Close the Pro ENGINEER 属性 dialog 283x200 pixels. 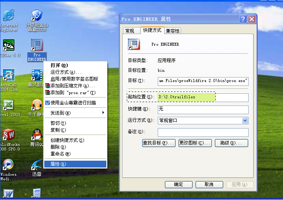click(252, 19)
